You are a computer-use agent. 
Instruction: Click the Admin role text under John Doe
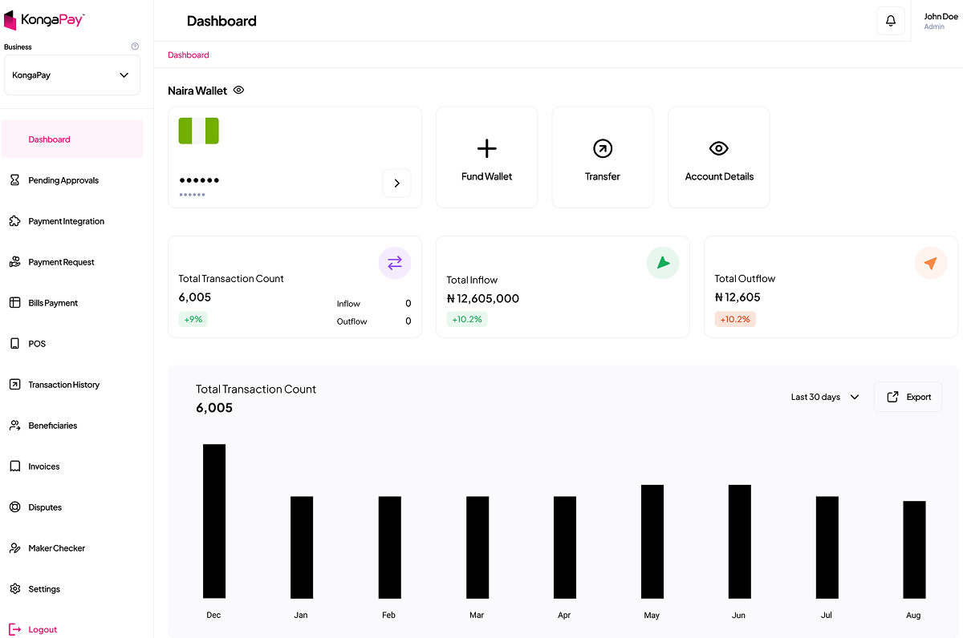click(934, 27)
